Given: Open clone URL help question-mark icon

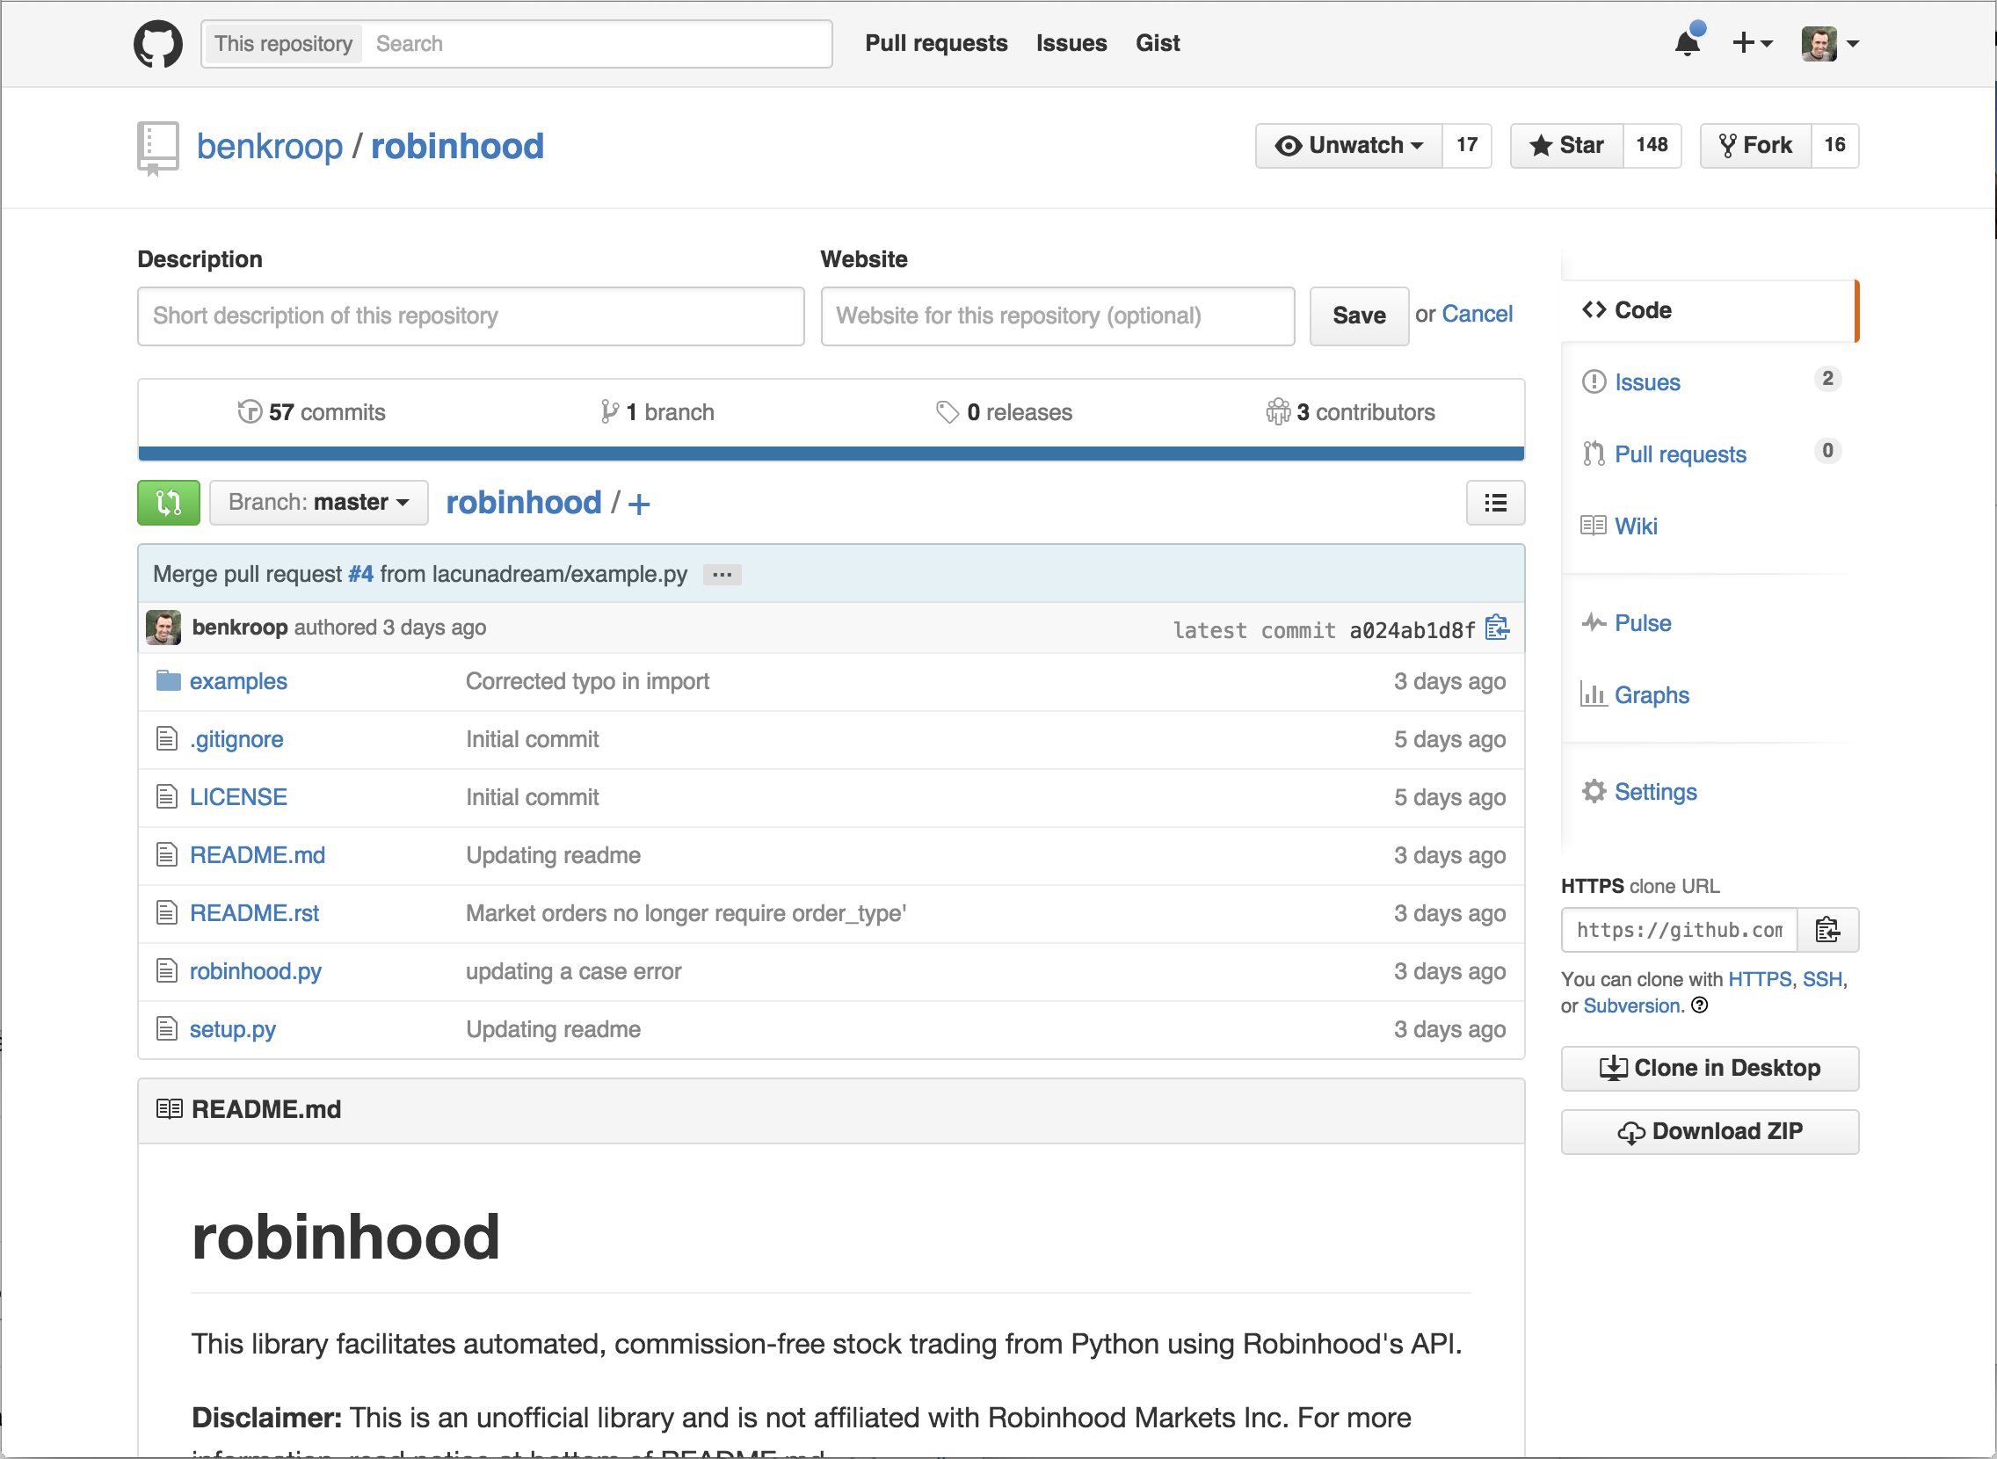Looking at the screenshot, I should click(1699, 1005).
